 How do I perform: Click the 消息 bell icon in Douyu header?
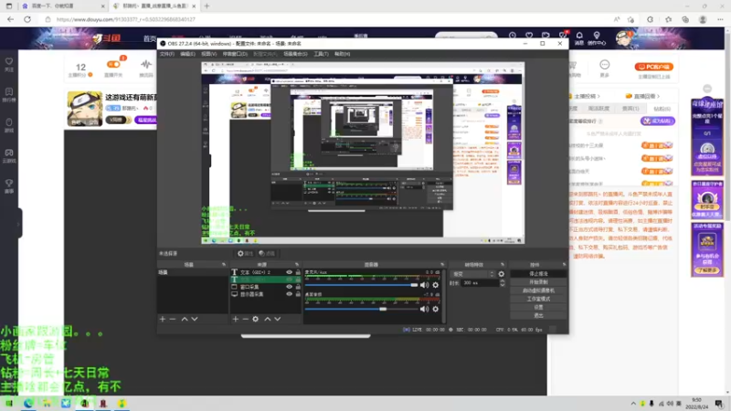[x=579, y=36]
